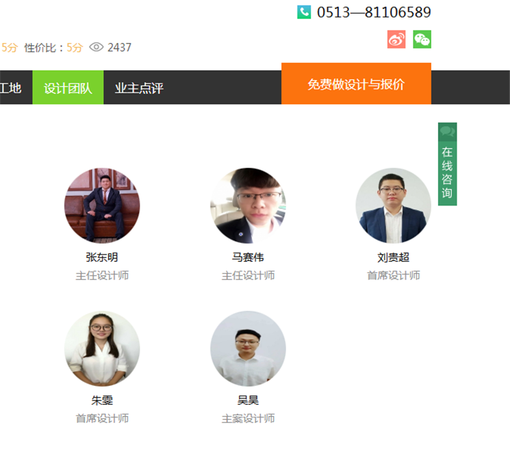
Task: Open the 工地 tab
Action: point(11,88)
